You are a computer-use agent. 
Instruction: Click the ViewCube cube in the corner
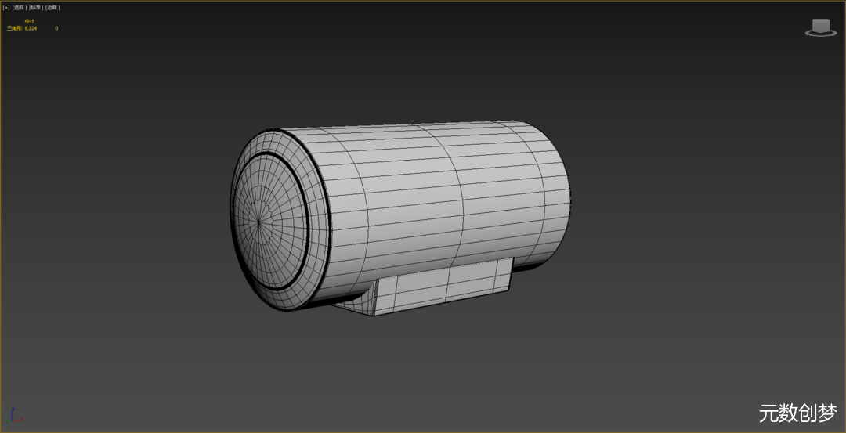pos(821,25)
